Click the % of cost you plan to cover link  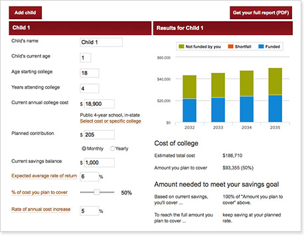click(x=39, y=193)
